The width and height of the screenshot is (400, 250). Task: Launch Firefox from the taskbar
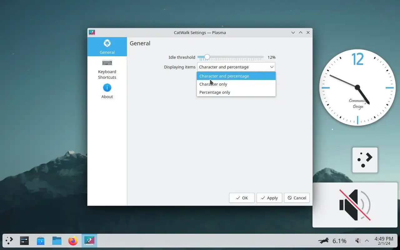click(x=73, y=241)
